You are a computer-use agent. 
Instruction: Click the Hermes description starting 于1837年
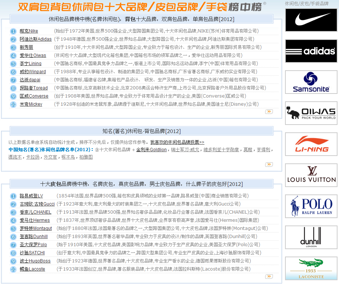158,220
